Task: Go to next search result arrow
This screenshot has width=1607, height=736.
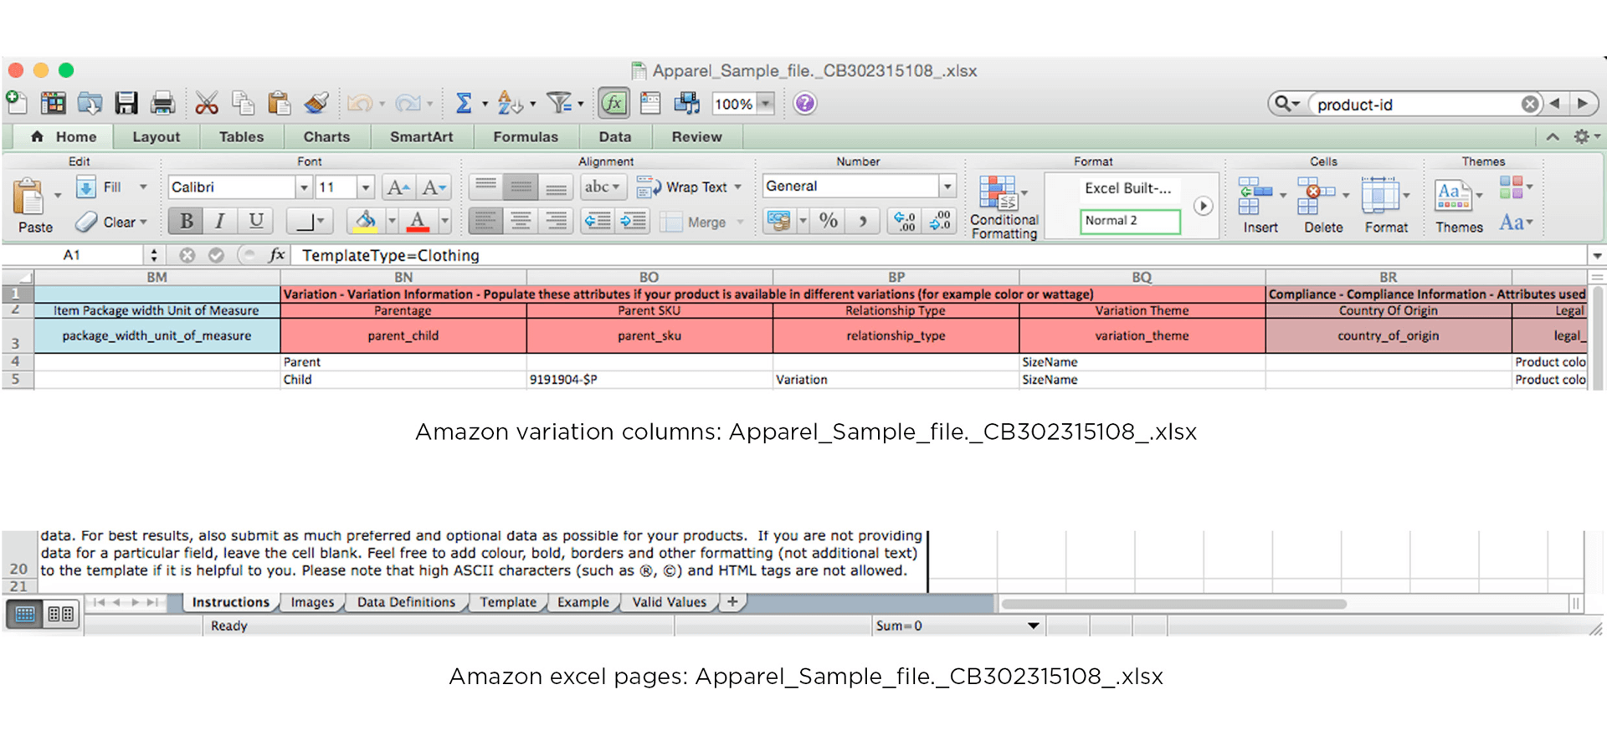Action: pyautogui.click(x=1582, y=104)
